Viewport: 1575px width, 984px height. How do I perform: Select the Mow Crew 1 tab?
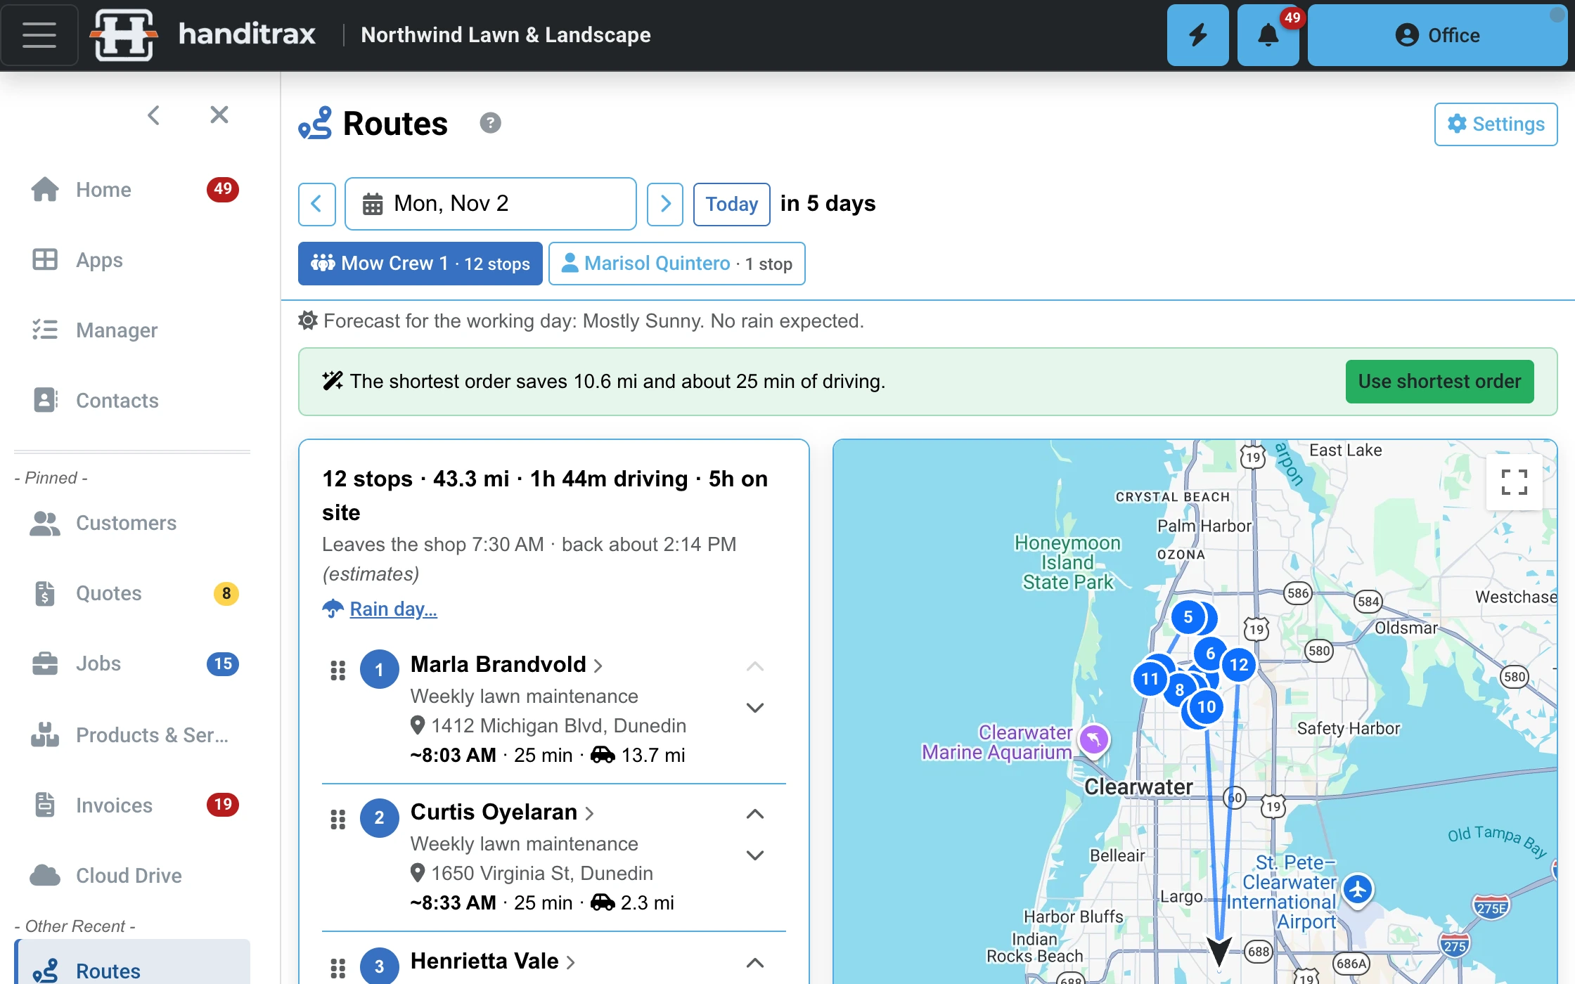point(420,264)
